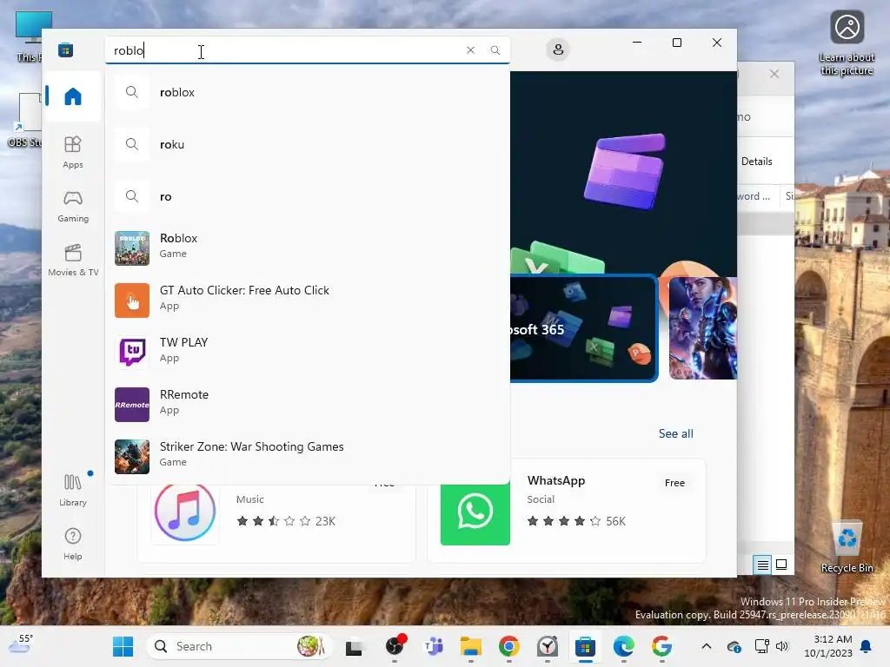Open the WhatsApp app card

pos(567,511)
